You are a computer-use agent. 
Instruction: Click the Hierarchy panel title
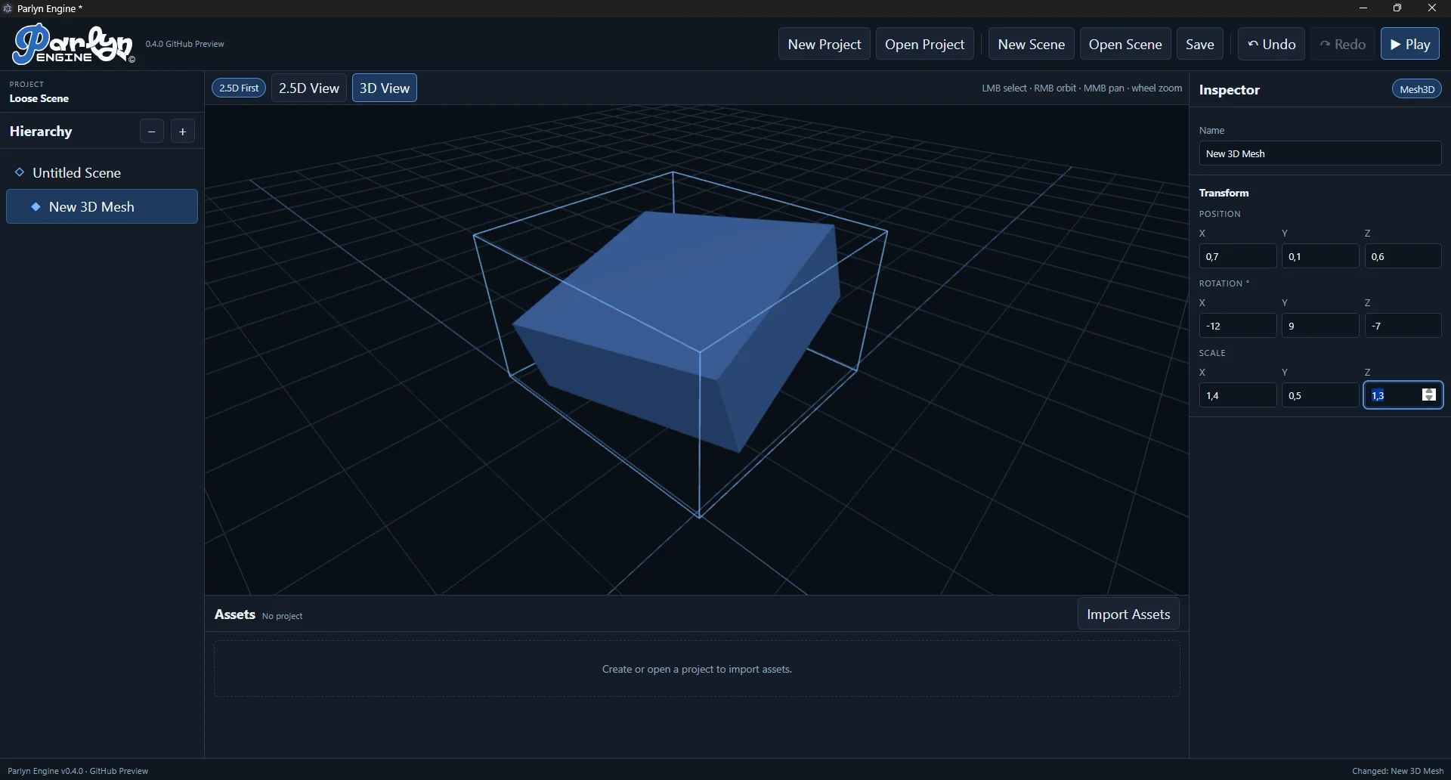pos(41,132)
